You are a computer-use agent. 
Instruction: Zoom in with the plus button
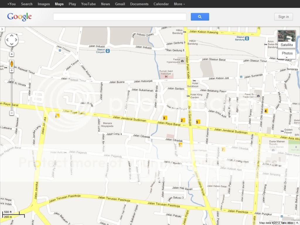pyautogui.click(x=12, y=70)
